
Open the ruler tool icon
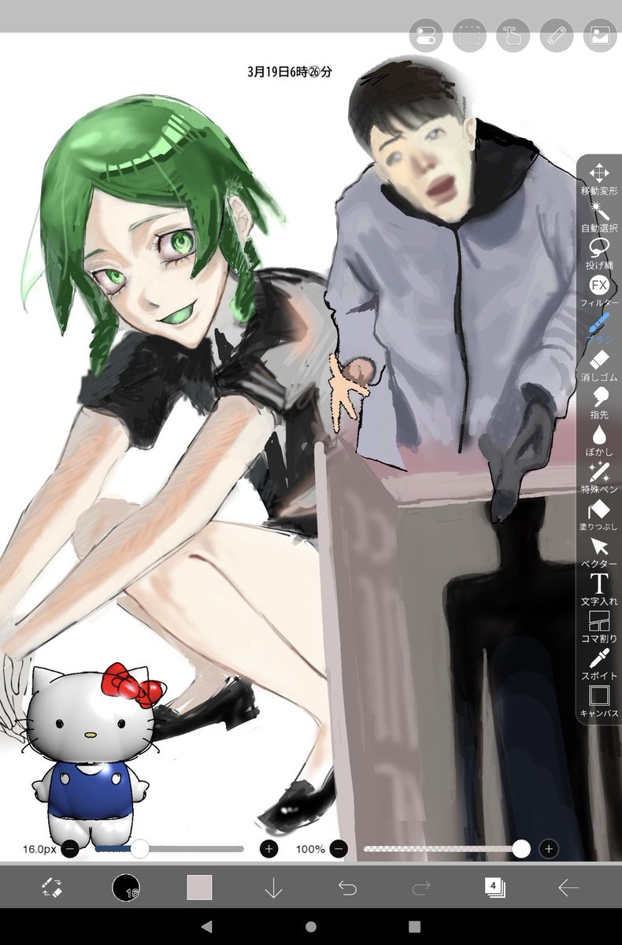(556, 35)
